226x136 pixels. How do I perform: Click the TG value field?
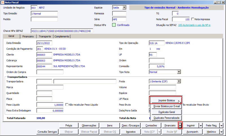[x=175, y=13]
